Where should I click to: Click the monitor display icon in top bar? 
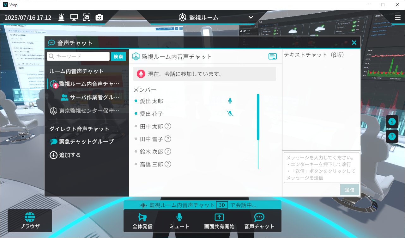point(74,18)
